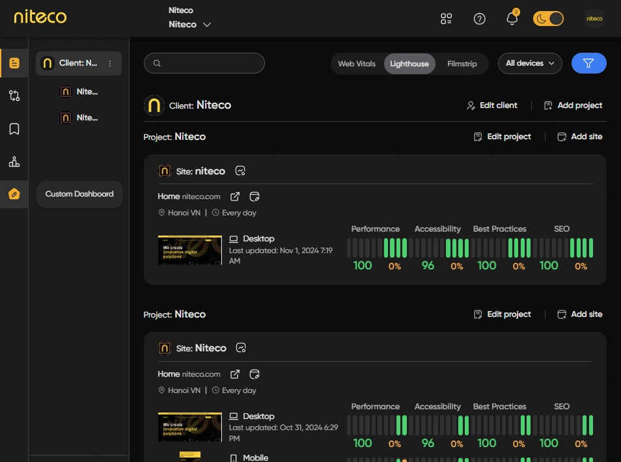Image resolution: width=621 pixels, height=462 pixels.
Task: Select the dashboard list icon in sidebar
Action: (x=14, y=63)
